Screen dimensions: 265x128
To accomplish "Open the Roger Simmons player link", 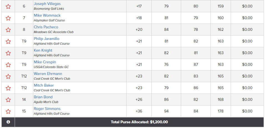I will [47, 109].
